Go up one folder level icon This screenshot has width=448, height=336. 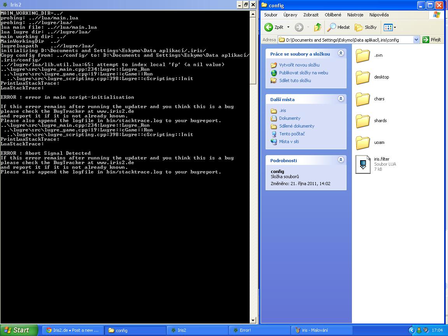pos(317,27)
